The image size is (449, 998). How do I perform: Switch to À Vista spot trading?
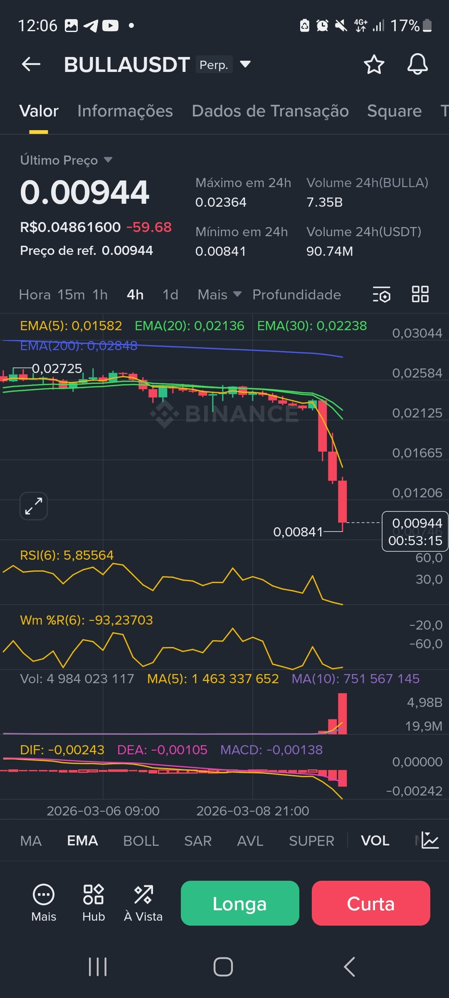click(143, 902)
